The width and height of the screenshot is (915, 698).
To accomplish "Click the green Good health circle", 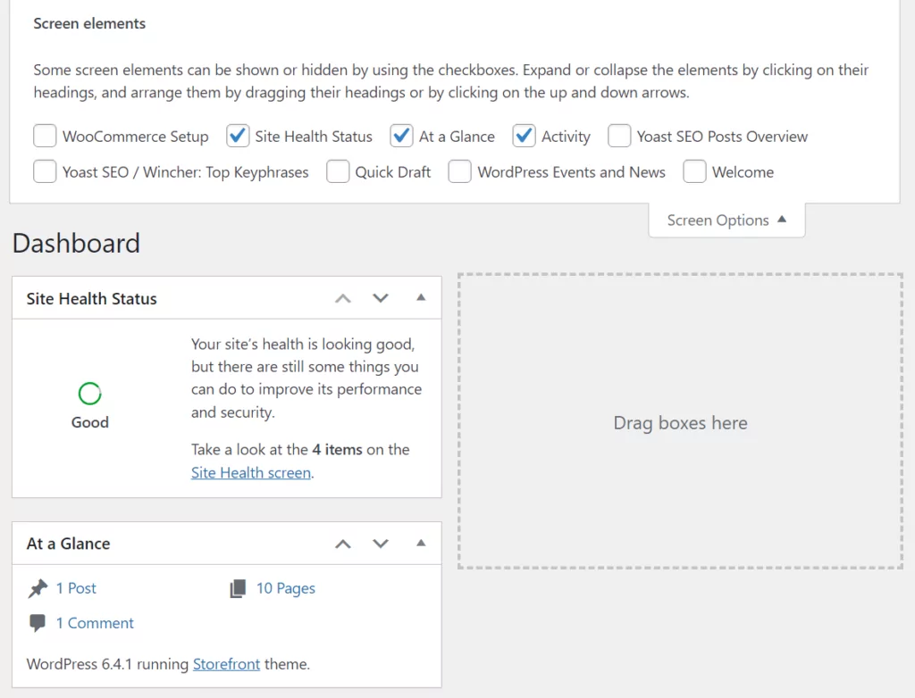I will click(90, 394).
